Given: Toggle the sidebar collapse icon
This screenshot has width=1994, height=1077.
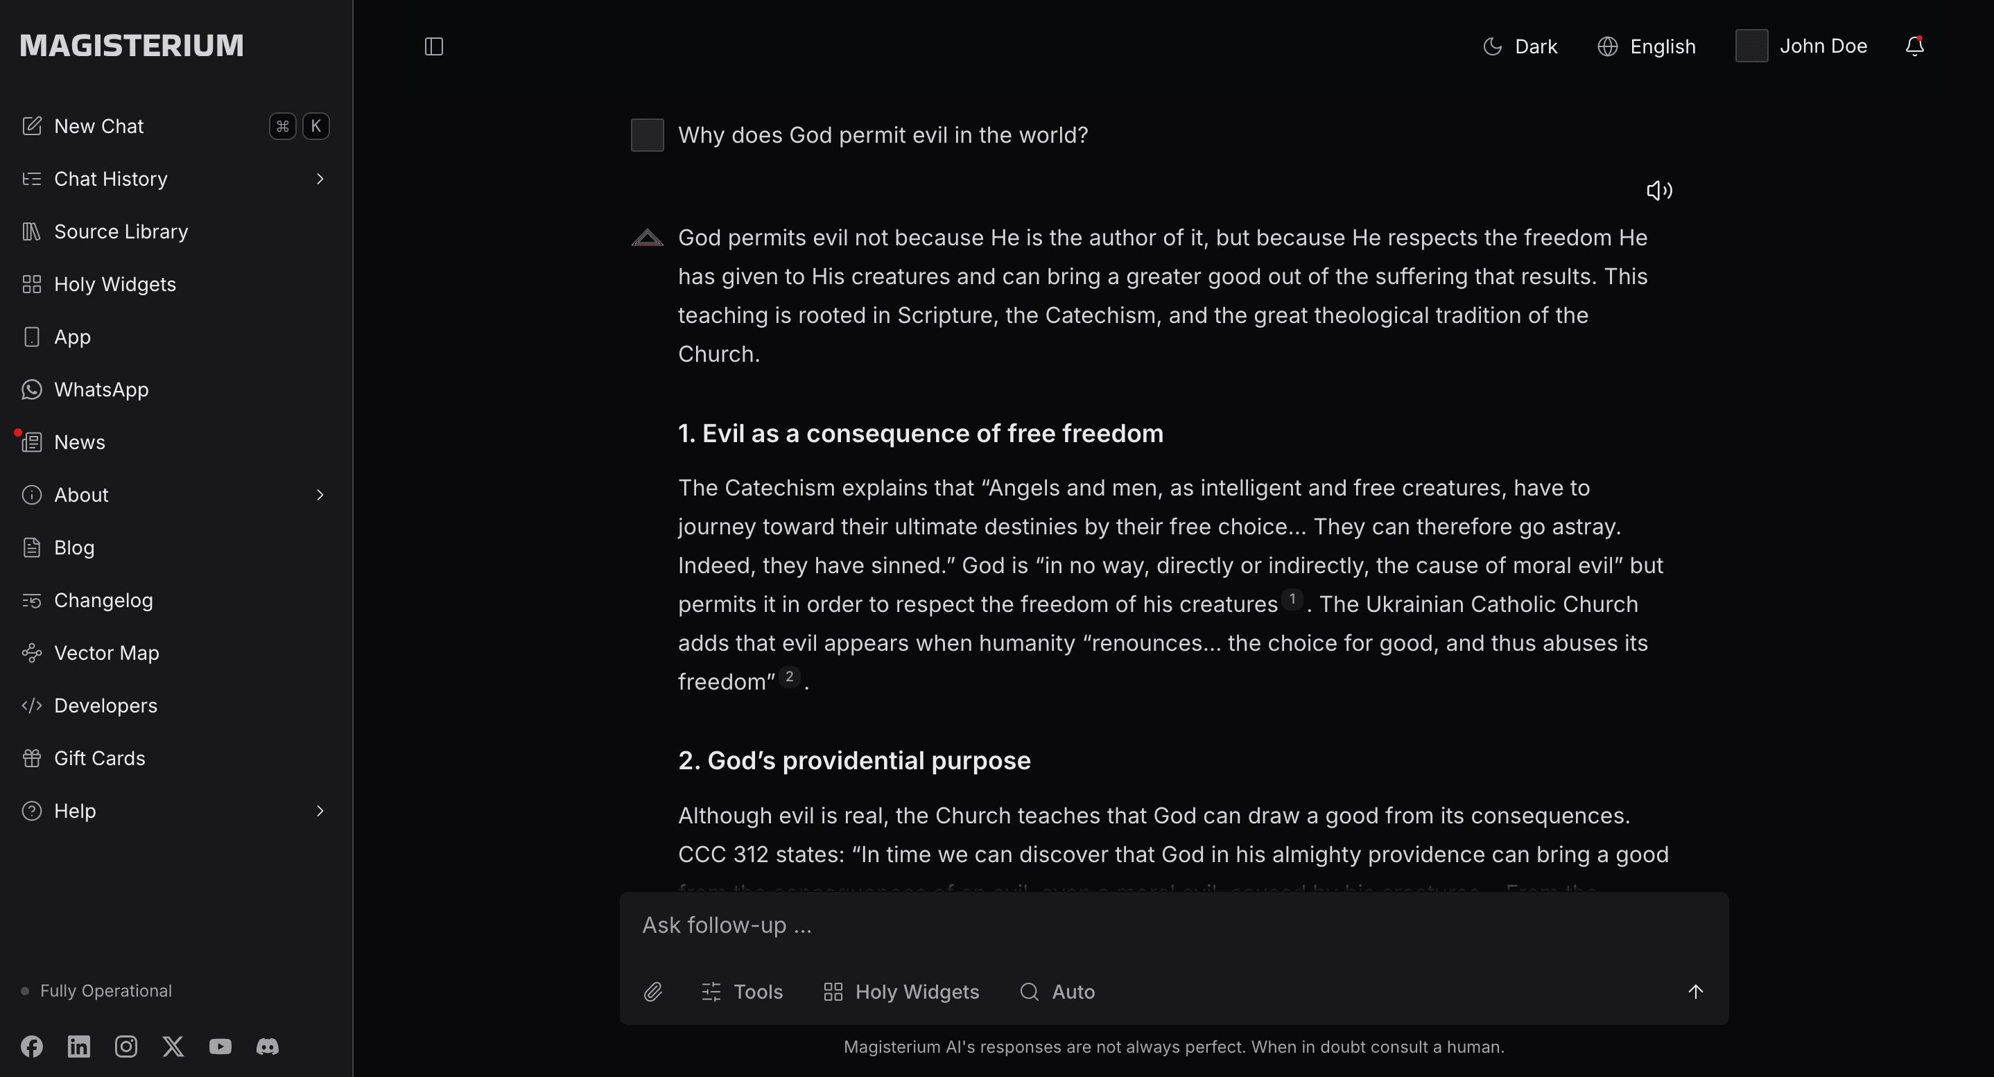Looking at the screenshot, I should pyautogui.click(x=433, y=46).
